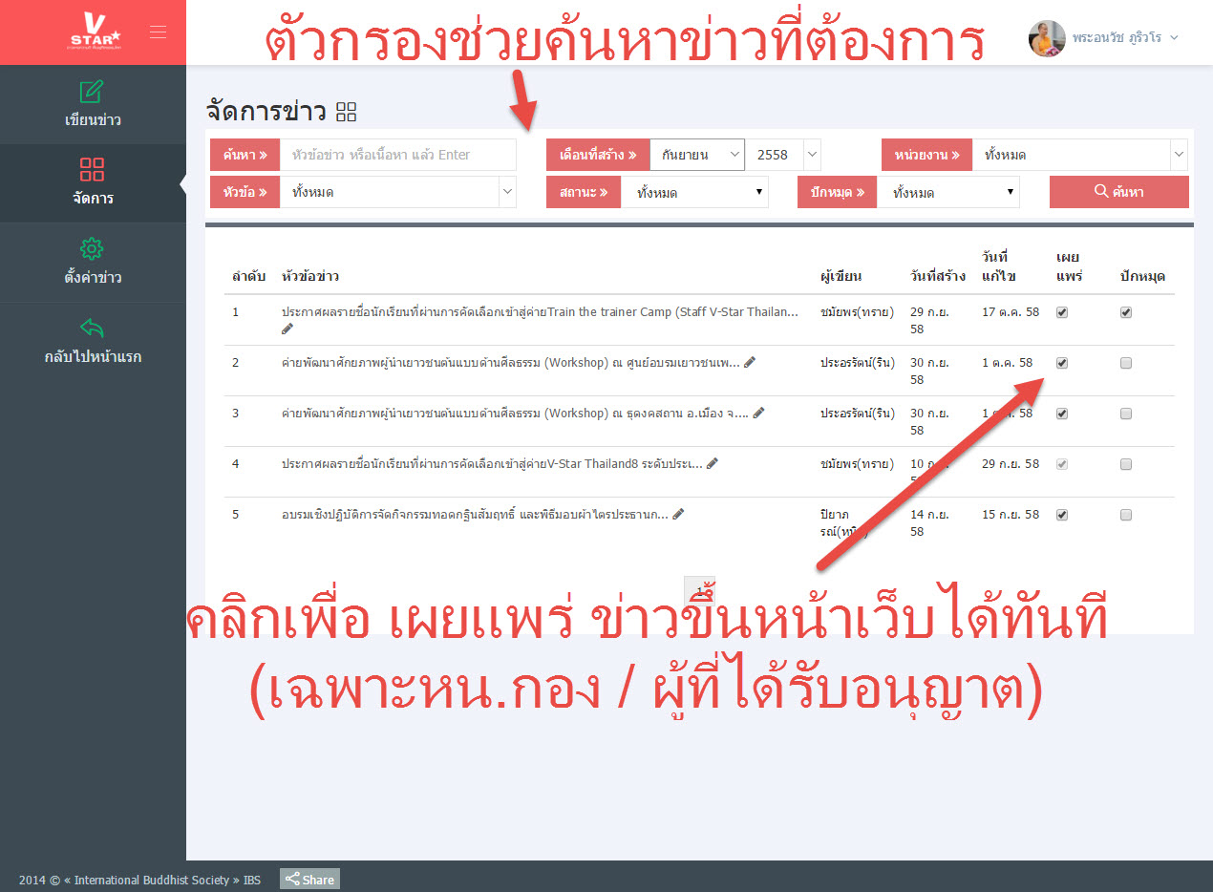Open ตั้งค่าข่าว settings gear in sidebar

[92, 250]
